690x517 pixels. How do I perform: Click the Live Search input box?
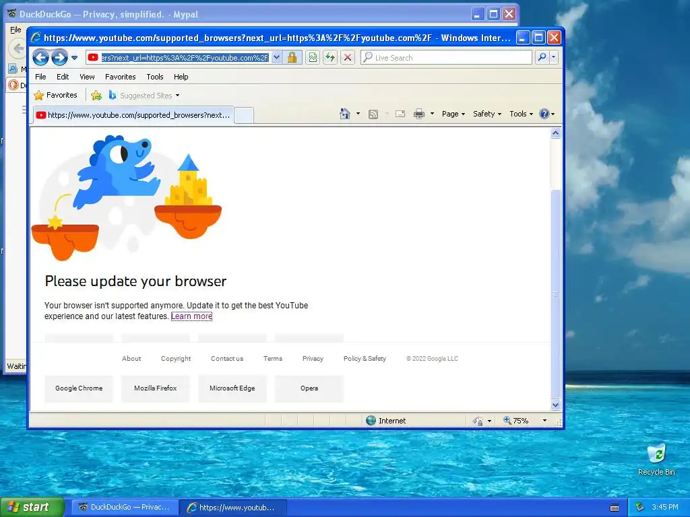[x=446, y=58]
